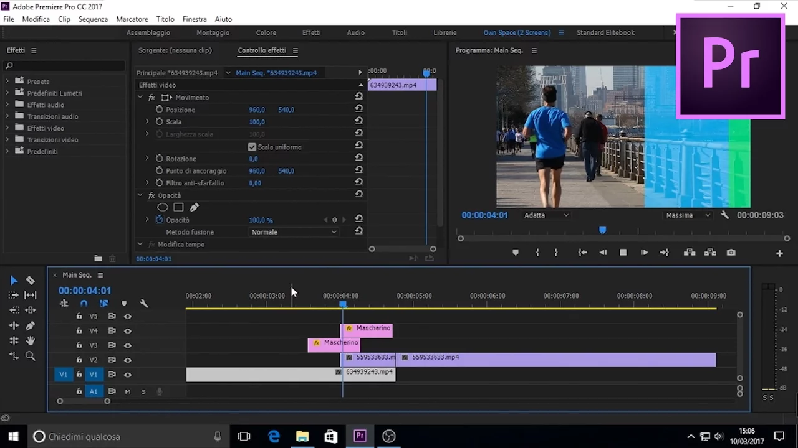This screenshot has height=448, width=798.
Task: Toggle linked selection in timeline
Action: point(103,304)
